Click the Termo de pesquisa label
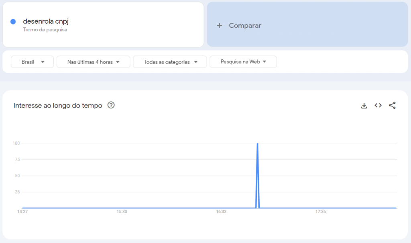The height and width of the screenshot is (243, 411). pos(45,30)
